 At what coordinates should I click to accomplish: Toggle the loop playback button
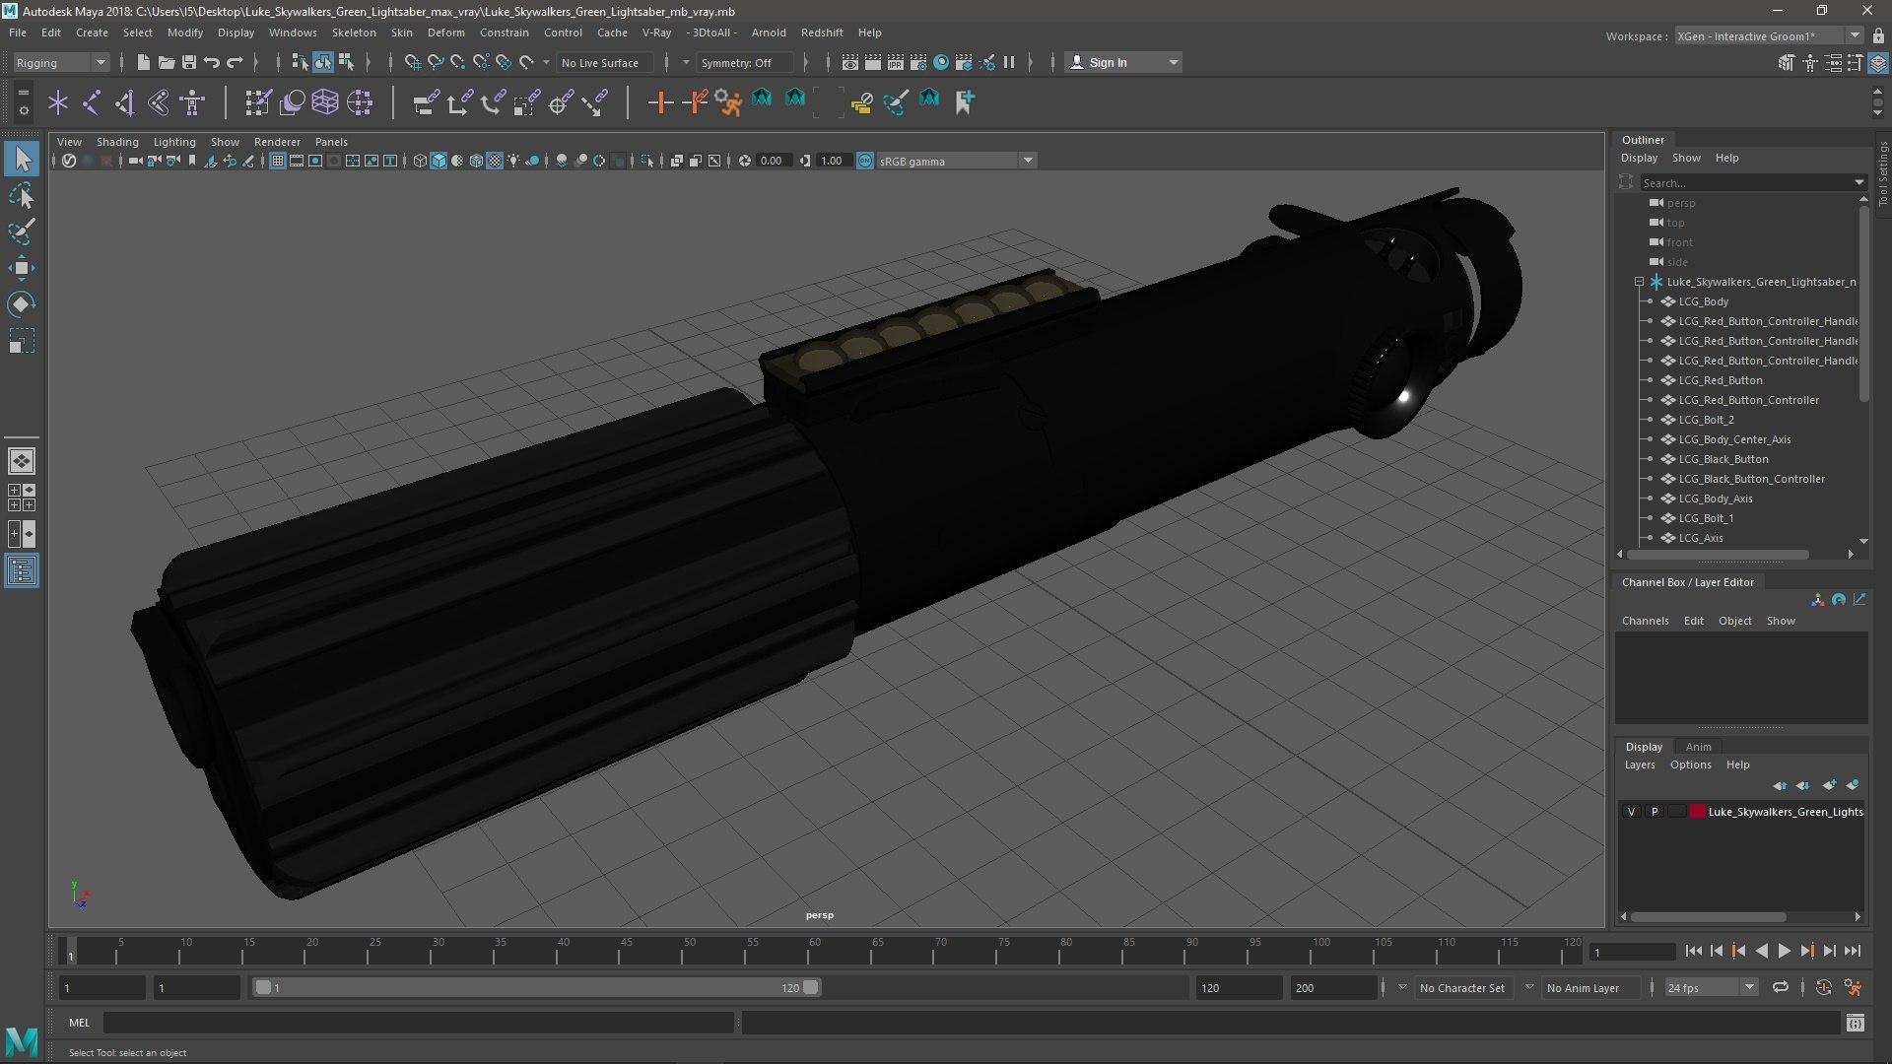(1781, 987)
